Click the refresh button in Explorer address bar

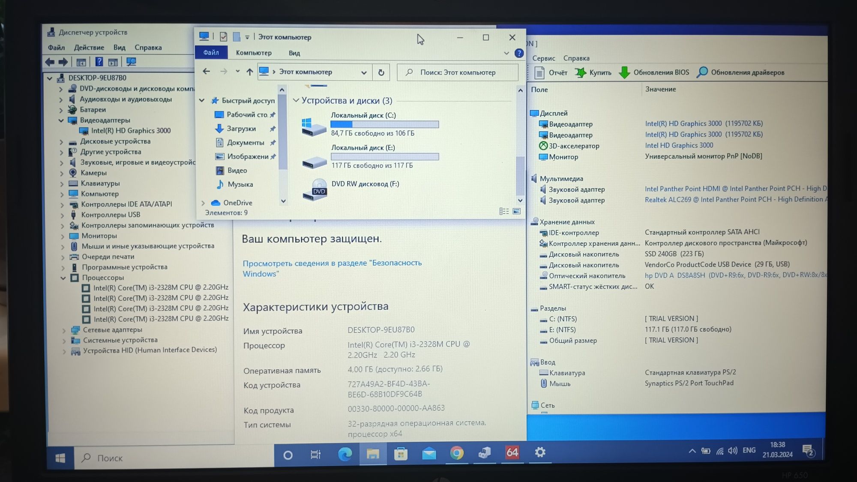click(x=381, y=72)
